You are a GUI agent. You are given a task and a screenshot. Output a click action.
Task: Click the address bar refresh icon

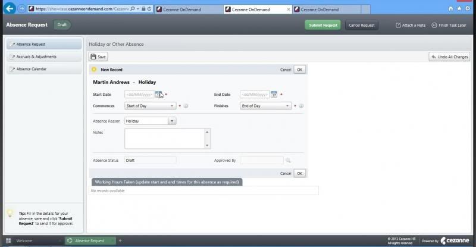pyautogui.click(x=149, y=9)
